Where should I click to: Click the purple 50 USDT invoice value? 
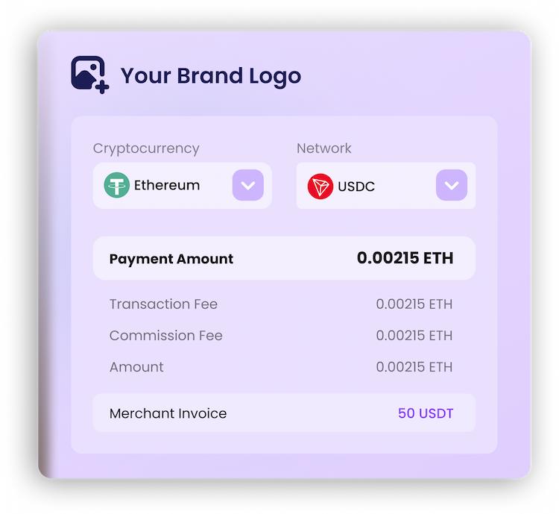pos(426,413)
